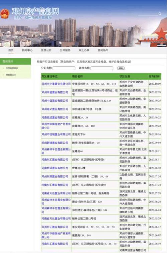Click the national emblem logo in the header

coord(5,14)
